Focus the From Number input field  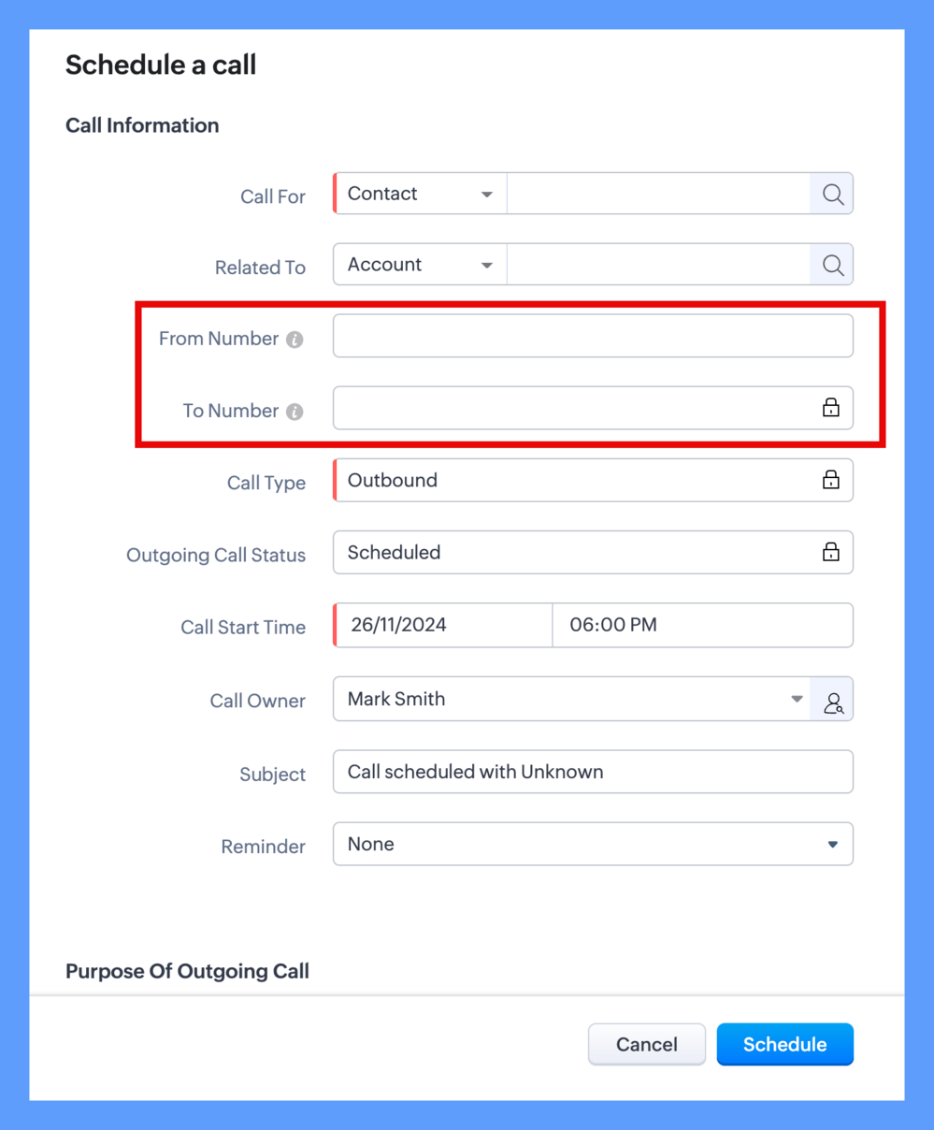[x=593, y=337]
